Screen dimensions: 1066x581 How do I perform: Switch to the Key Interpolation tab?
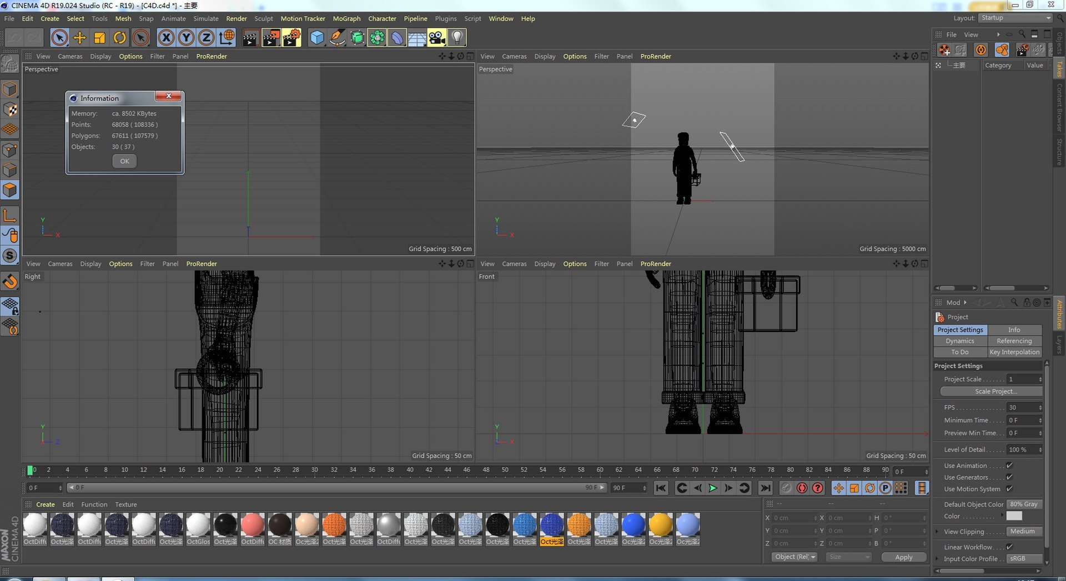click(1014, 352)
